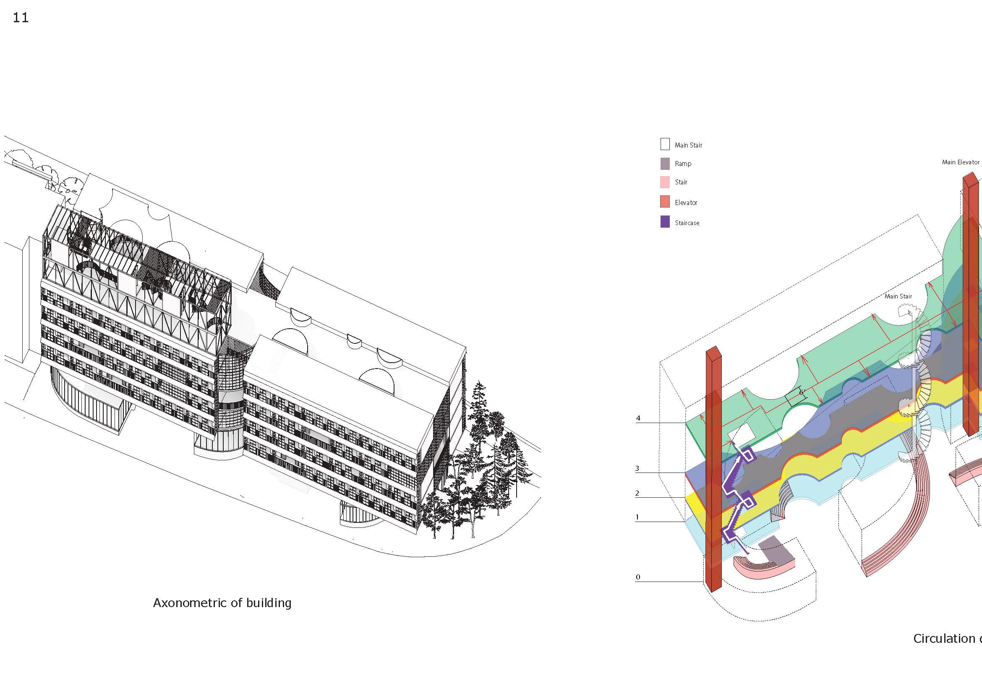Image resolution: width=982 pixels, height=696 pixels.
Task: Click floor level label 1
Action: [x=637, y=517]
